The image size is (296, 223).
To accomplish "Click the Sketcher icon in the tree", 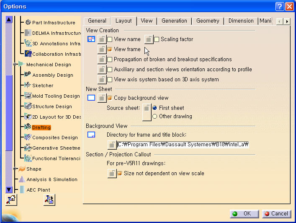I will [28, 85].
